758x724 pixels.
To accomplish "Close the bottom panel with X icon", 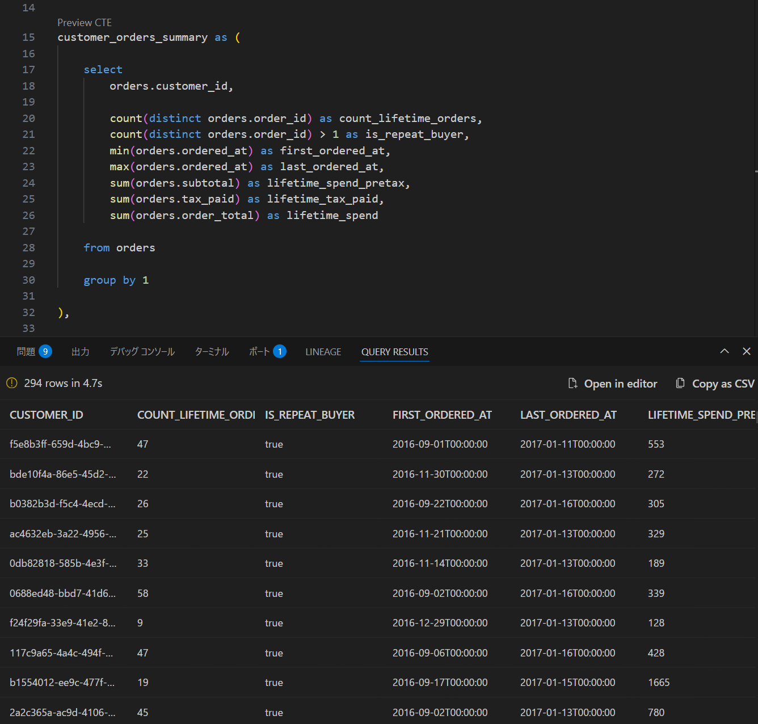I will (747, 351).
